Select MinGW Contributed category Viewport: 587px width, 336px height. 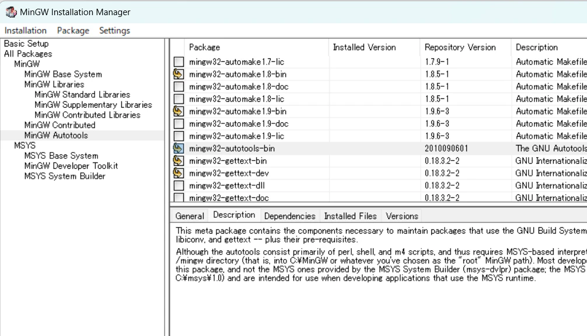60,125
